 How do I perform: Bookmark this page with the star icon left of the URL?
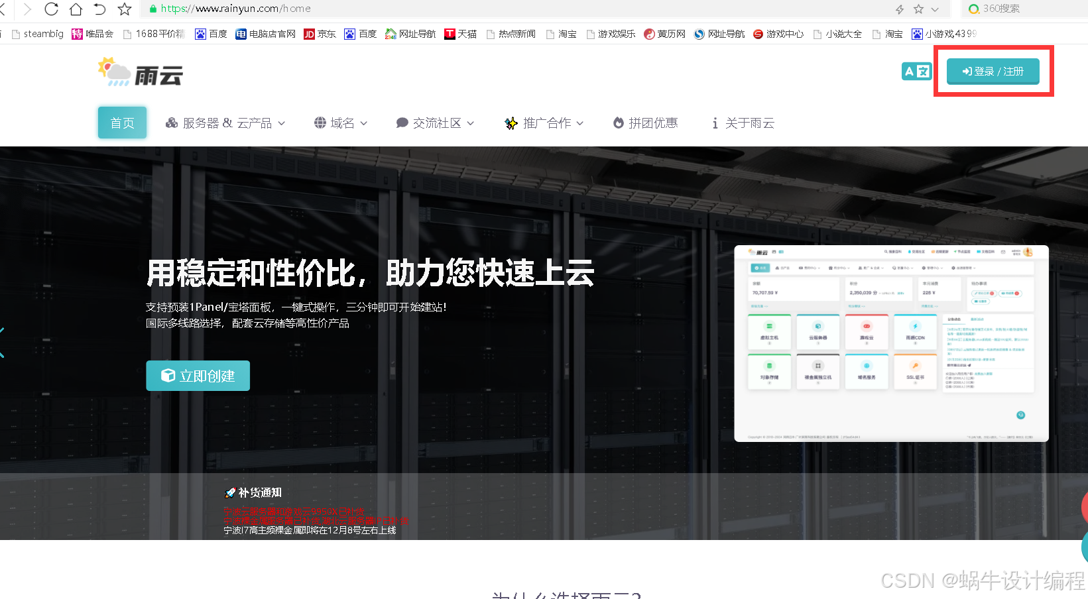pyautogui.click(x=125, y=9)
